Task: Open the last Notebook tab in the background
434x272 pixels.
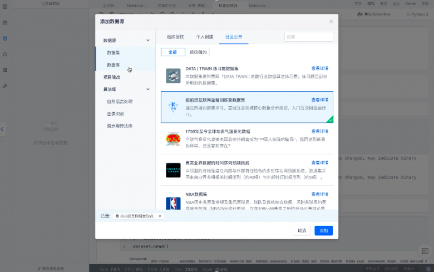Action: [x=259, y=6]
